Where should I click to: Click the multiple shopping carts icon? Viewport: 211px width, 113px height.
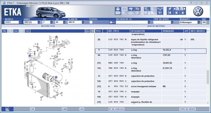(160, 9)
